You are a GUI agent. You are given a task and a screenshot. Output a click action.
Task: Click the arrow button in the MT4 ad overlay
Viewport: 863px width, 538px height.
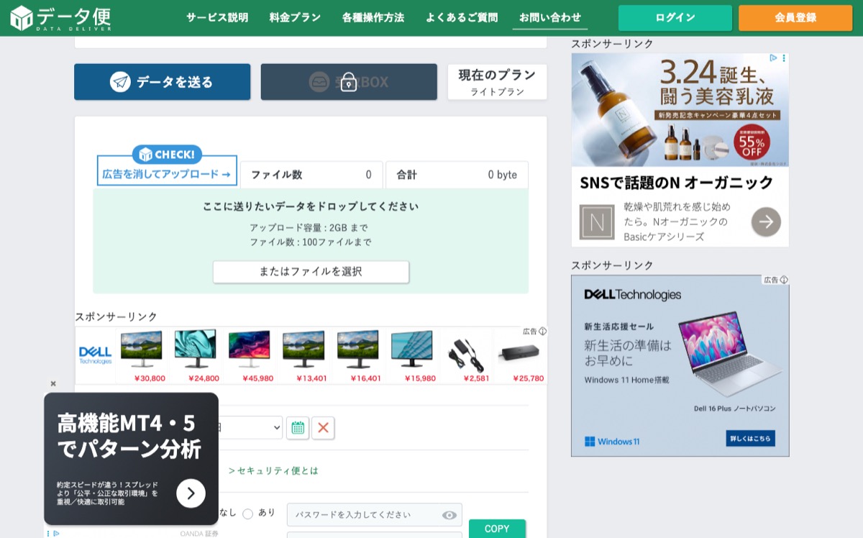(191, 493)
